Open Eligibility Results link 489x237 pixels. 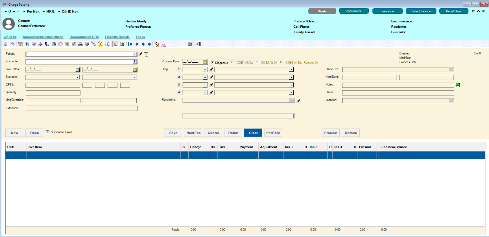[x=117, y=37]
